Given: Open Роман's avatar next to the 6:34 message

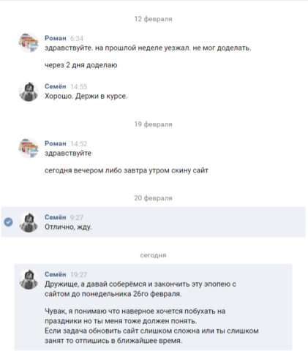Looking at the screenshot, I should point(29,43).
